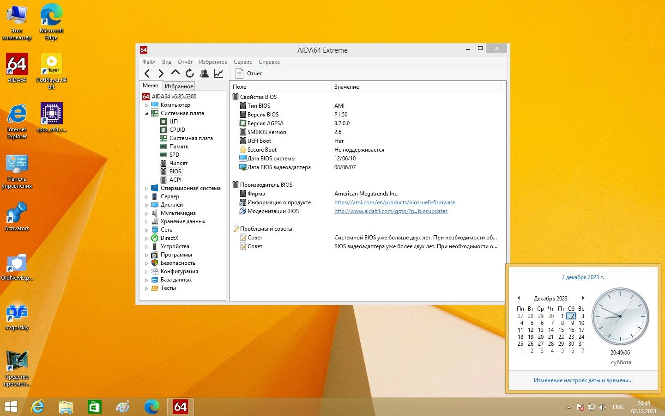The width and height of the screenshot is (665, 416).
Task: Go to next month in calendar
Action: (583, 298)
